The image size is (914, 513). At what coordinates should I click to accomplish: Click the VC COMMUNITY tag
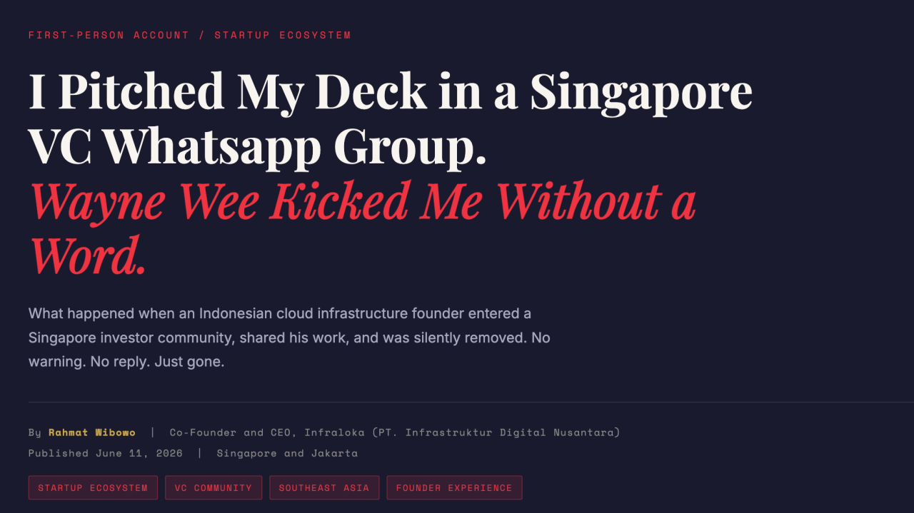click(x=214, y=488)
